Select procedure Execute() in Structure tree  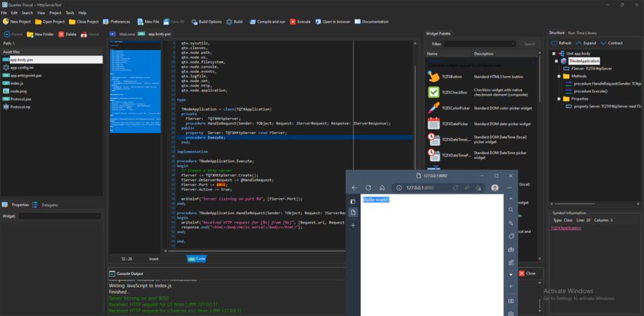pyautogui.click(x=590, y=91)
